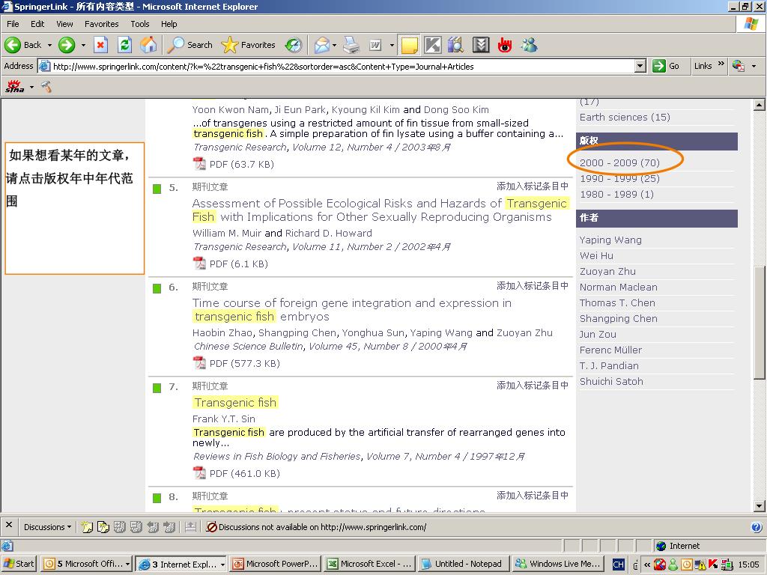The height and width of the screenshot is (575, 767).
Task: Click the red Sina eye icon in main toolbar
Action: click(x=505, y=45)
